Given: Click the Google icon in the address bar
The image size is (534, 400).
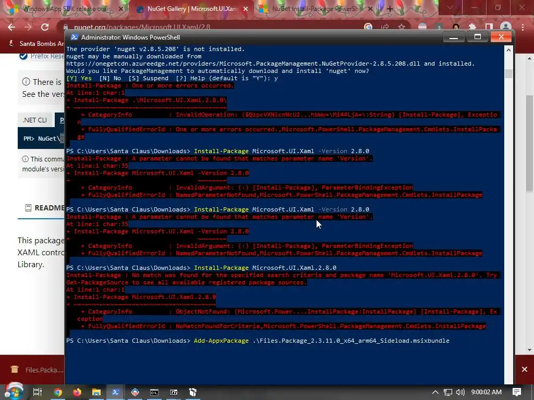Looking at the screenshot, I should click(x=368, y=27).
